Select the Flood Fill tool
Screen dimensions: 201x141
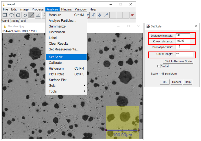tap(100, 15)
